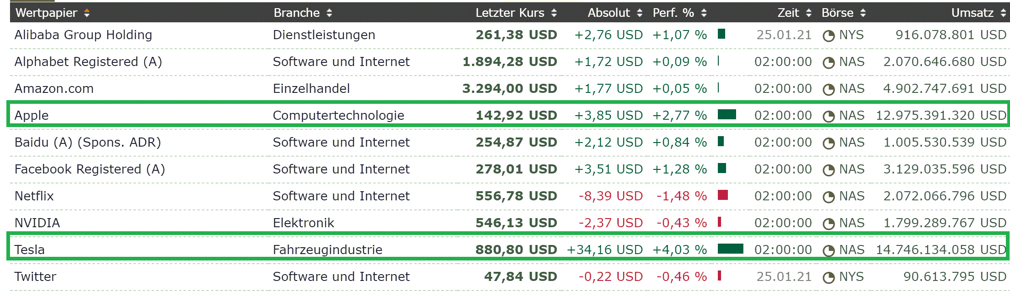Open the Apple stock entry
Image resolution: width=1010 pixels, height=301 pixels.
[x=32, y=115]
